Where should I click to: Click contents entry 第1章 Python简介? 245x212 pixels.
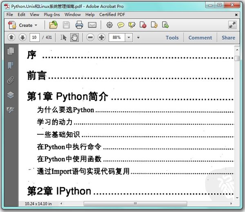click(x=67, y=96)
